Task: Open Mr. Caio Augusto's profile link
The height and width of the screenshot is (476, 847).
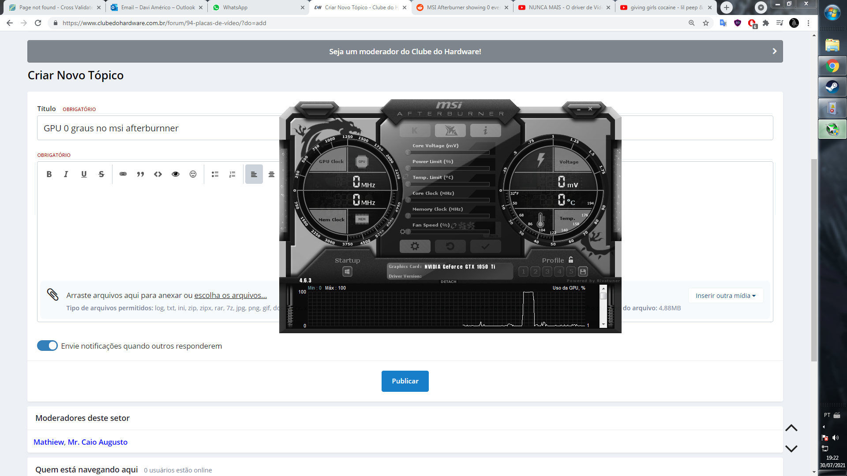Action: [97, 442]
